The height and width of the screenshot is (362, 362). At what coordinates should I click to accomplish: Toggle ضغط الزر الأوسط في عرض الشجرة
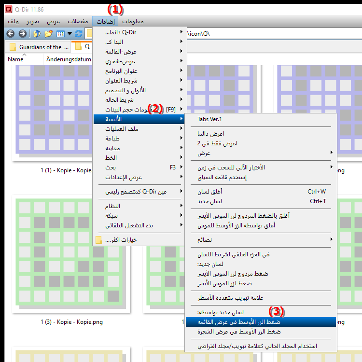click(x=261, y=332)
